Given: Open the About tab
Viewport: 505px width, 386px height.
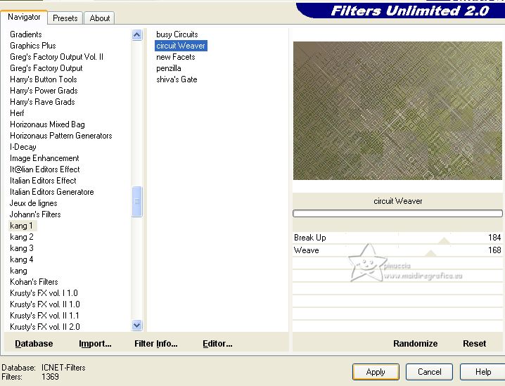Looking at the screenshot, I should coord(99,18).
